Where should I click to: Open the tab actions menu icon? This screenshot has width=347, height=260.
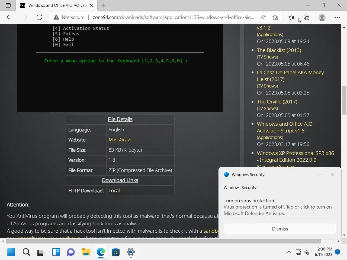(8, 5)
